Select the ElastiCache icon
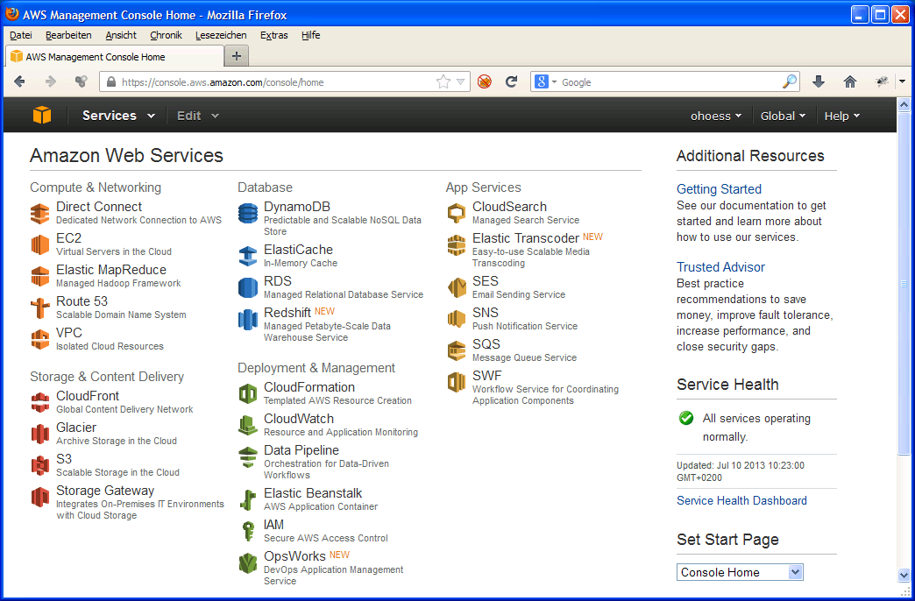The width and height of the screenshot is (915, 601). 248,256
